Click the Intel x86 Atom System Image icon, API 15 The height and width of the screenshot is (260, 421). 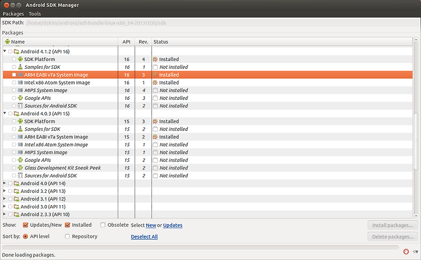(x=20, y=145)
